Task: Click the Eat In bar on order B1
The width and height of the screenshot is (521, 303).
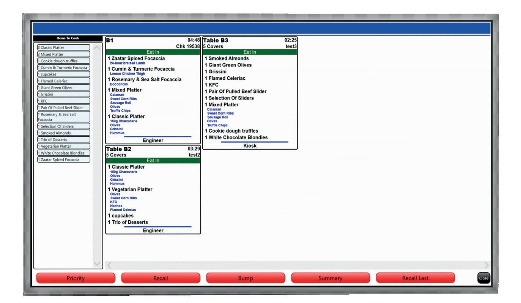Action: pyautogui.click(x=153, y=52)
